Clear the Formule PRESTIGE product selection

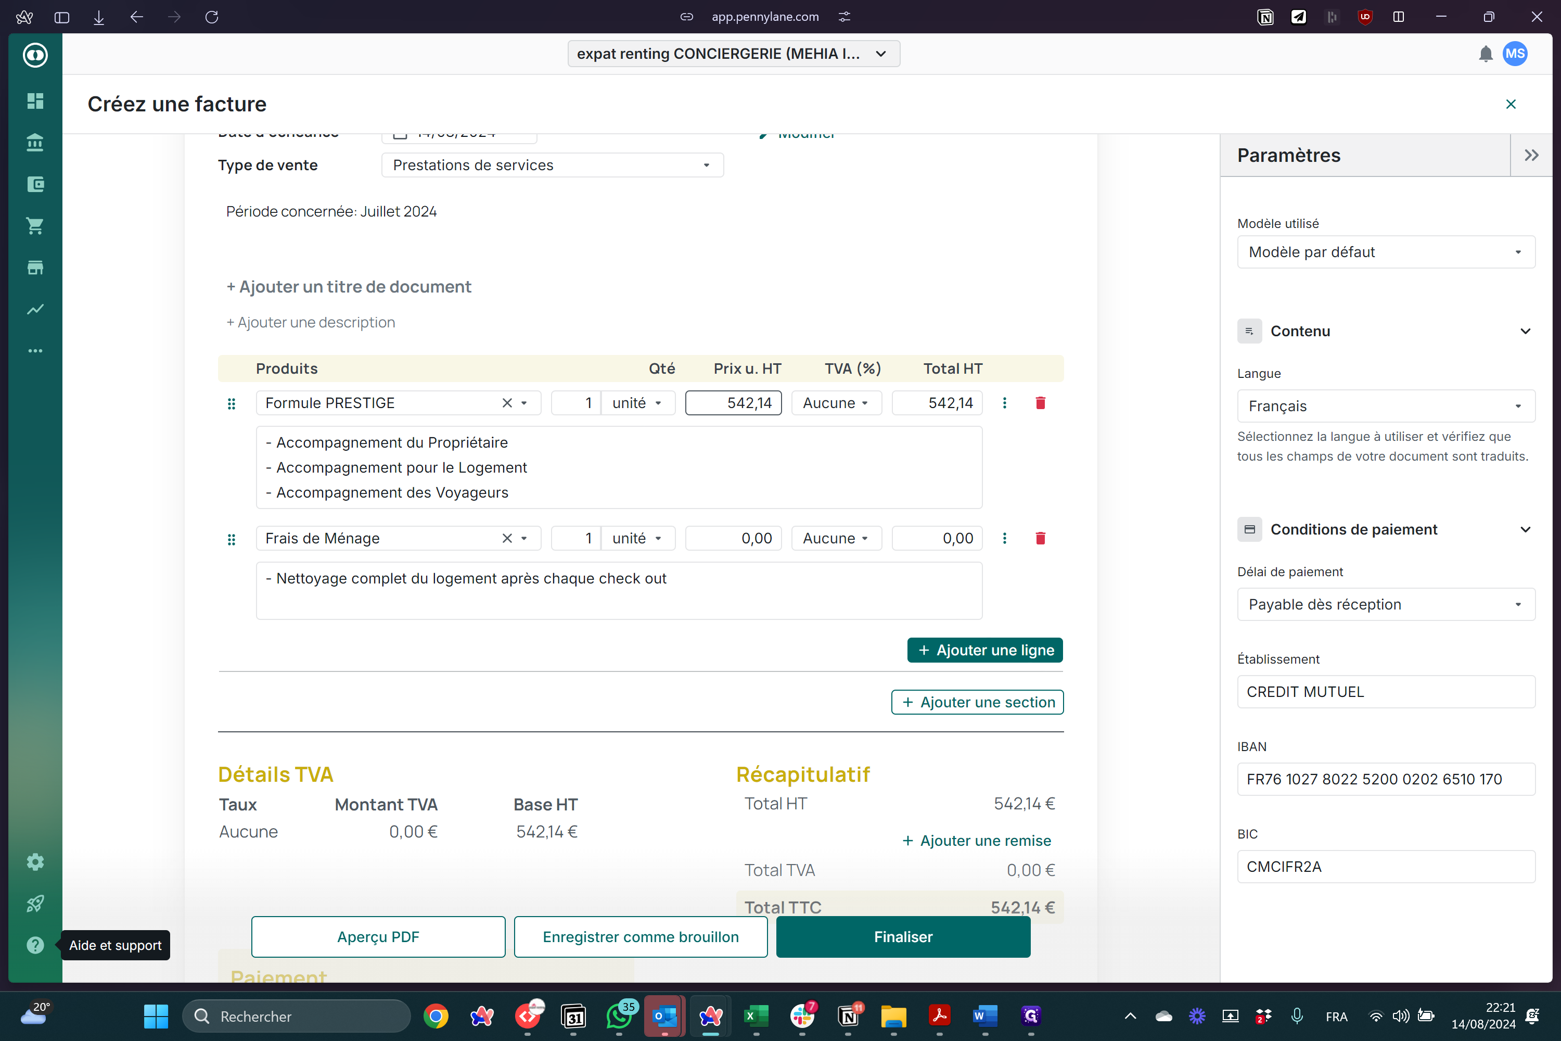coord(507,403)
